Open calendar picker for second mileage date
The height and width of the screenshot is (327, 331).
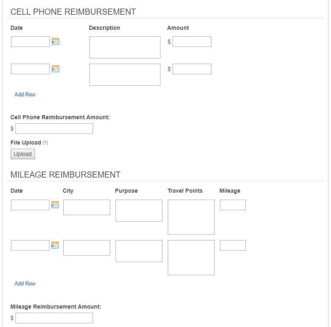coord(55,245)
